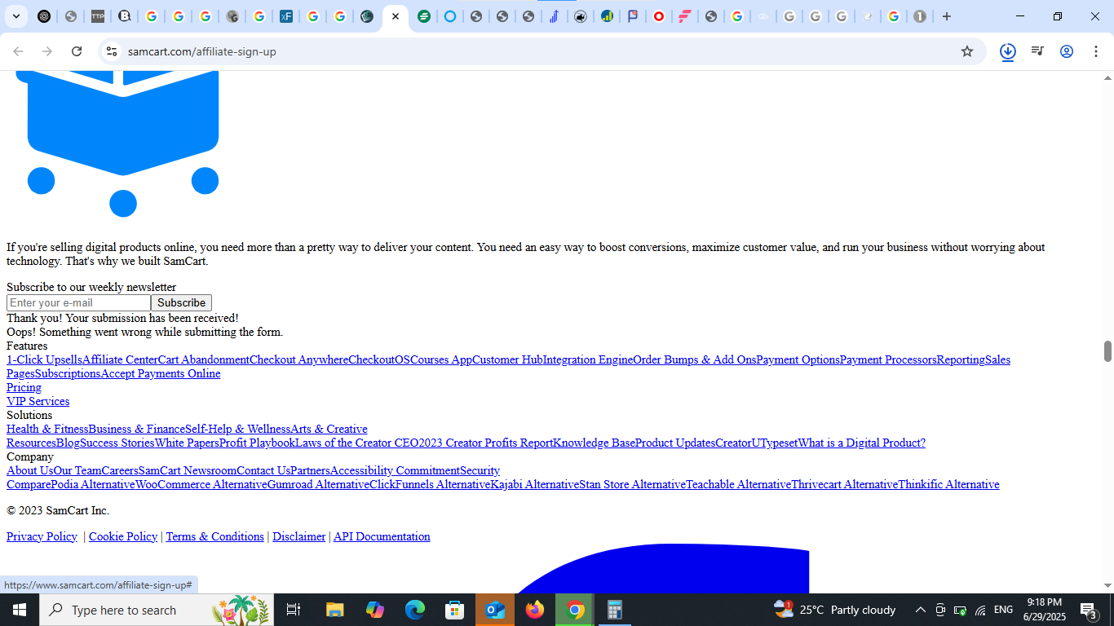This screenshot has width=1114, height=626.
Task: Open media controls icon in toolbar
Action: coord(1037,51)
